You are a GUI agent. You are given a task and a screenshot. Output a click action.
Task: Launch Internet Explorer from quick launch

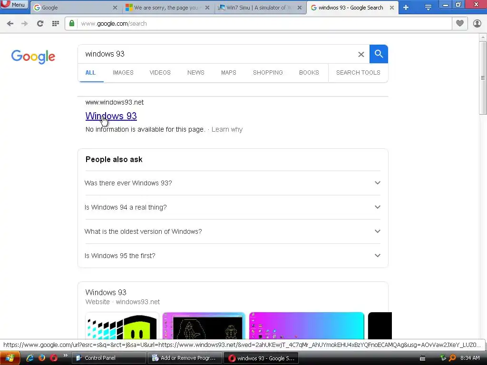pos(30,358)
